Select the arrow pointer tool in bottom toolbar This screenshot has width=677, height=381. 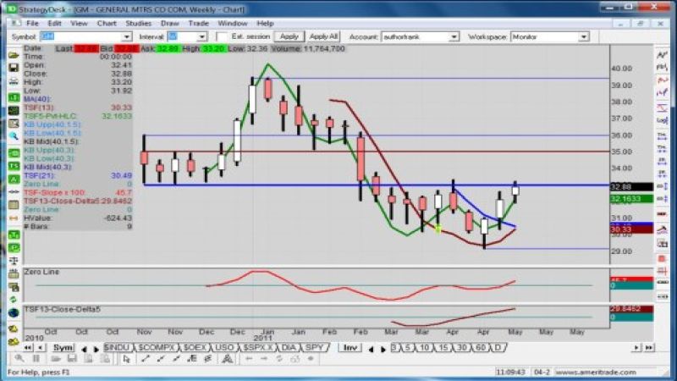126,359
